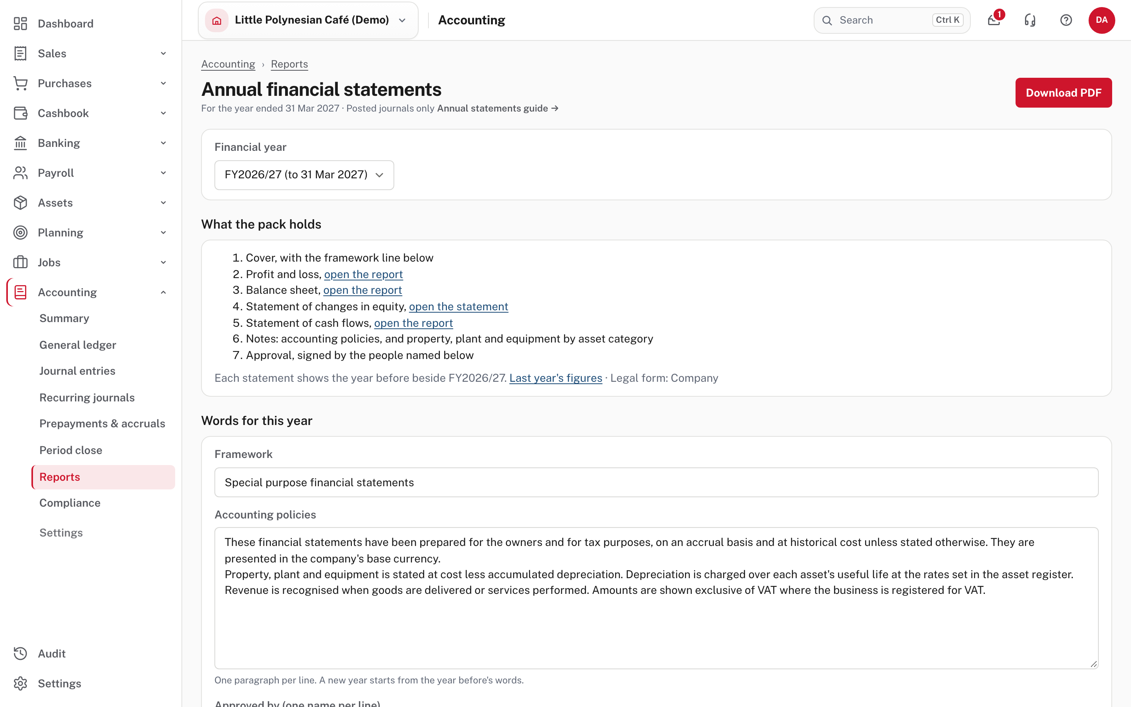Open the notifications inbox icon
Viewport: 1131px width, 707px height.
994,20
